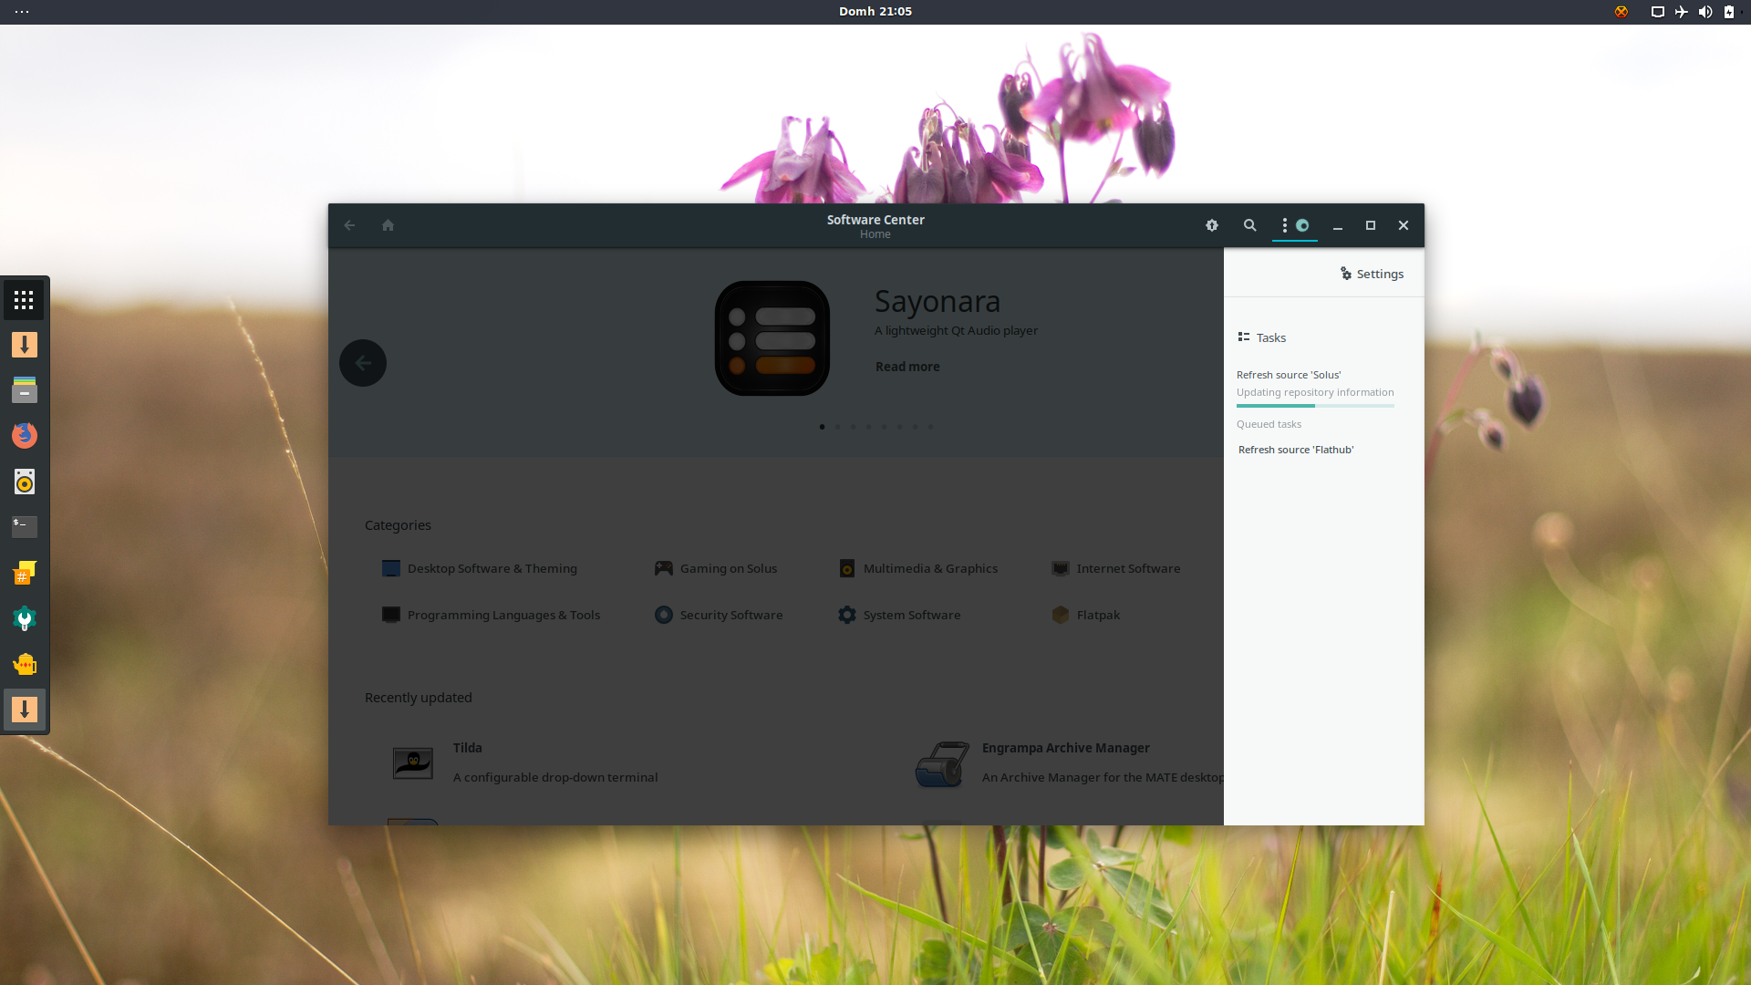Select the fourth carousel dot

[x=868, y=427]
